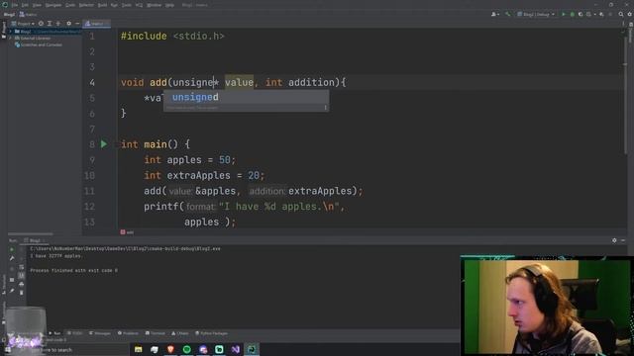Open the Run menu
The height and width of the screenshot is (356, 634).
coord(114,5)
